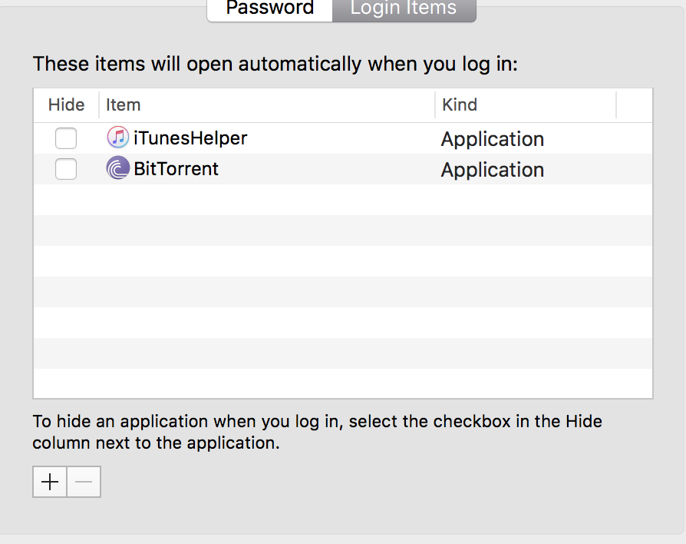686x544 pixels.
Task: Click the empty column header after Kind
Action: [634, 105]
